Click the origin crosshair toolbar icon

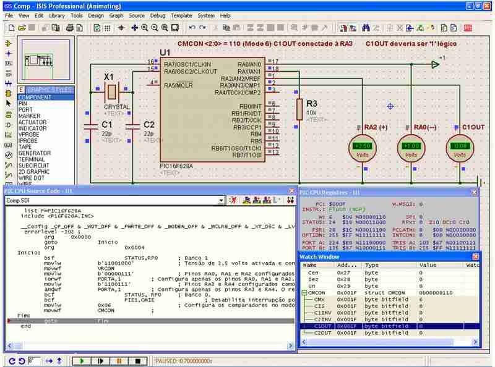pyautogui.click(x=121, y=28)
